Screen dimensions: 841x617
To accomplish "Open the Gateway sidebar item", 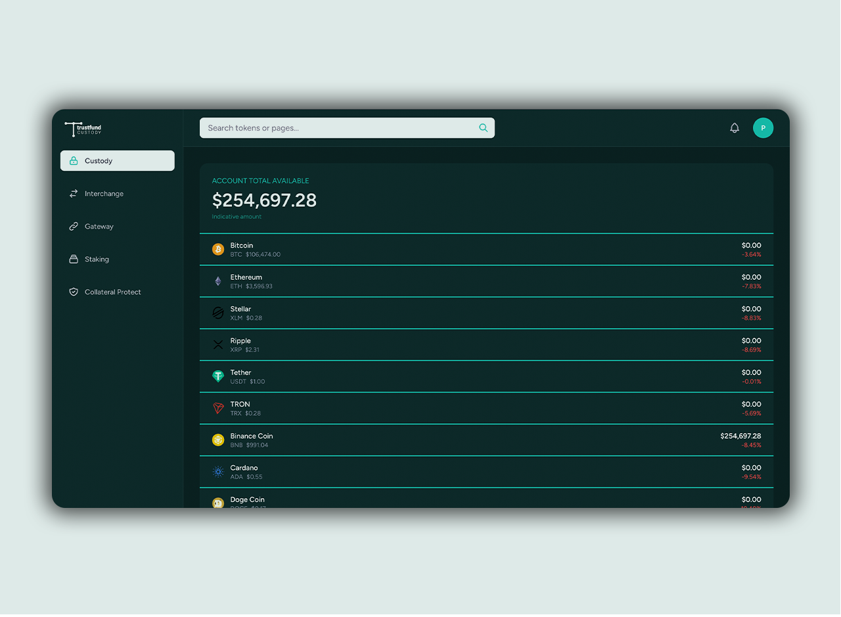I will tap(99, 227).
